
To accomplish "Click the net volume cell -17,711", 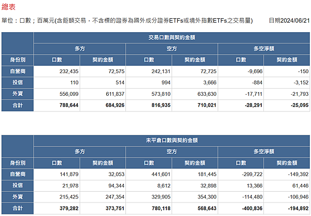I will (x=241, y=94).
